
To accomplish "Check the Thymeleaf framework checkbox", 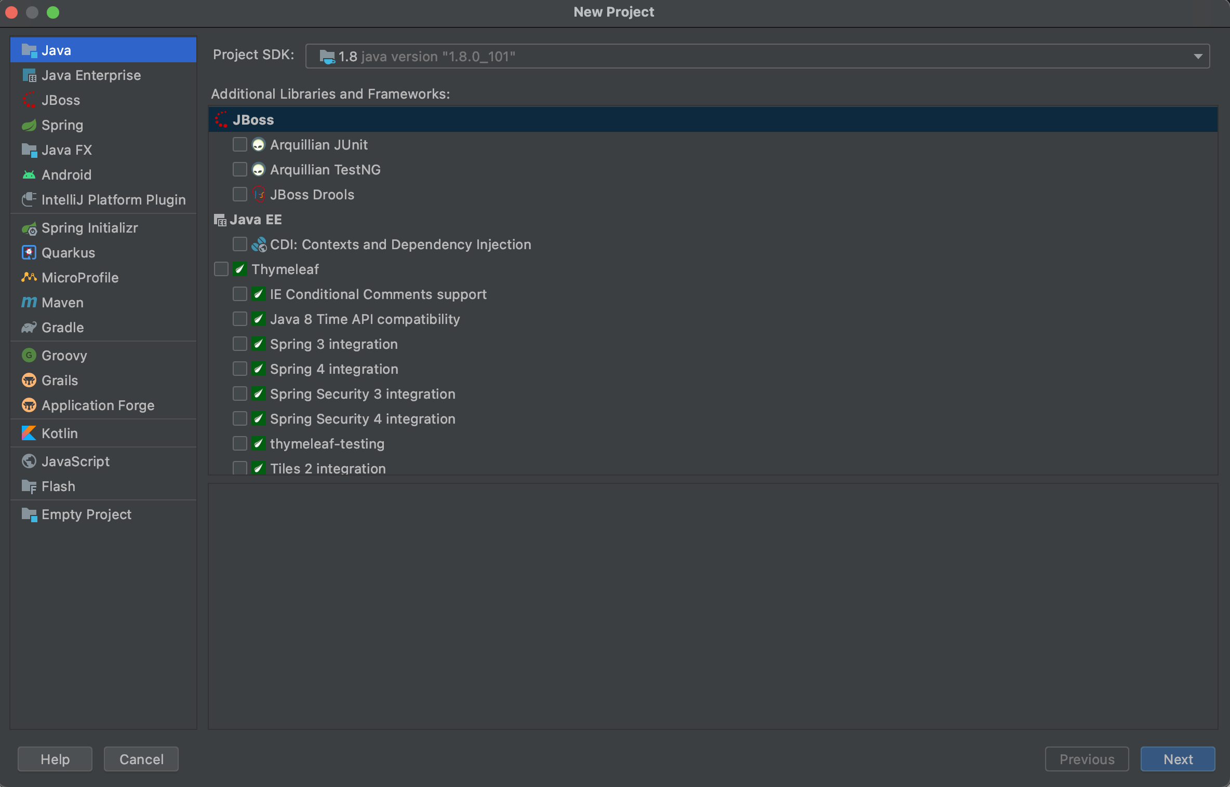I will (x=221, y=269).
